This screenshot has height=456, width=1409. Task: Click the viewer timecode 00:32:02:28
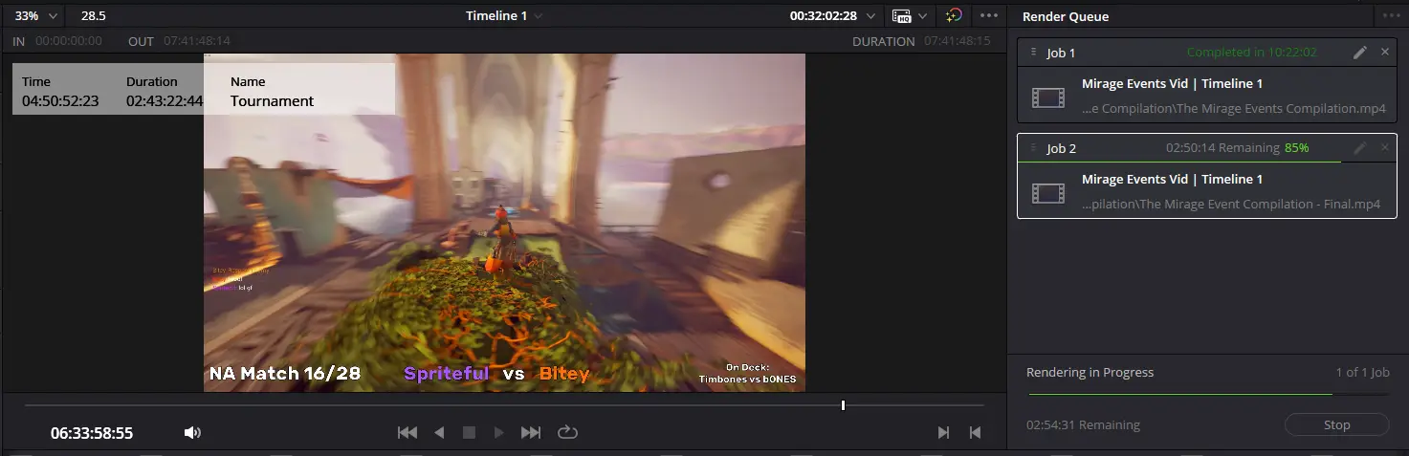tap(823, 15)
